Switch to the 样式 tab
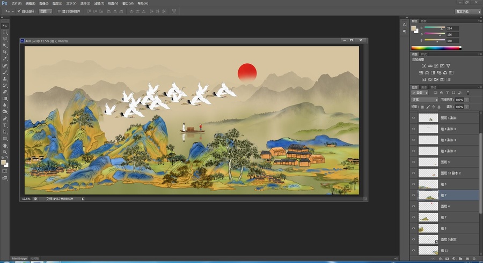483x263 pixels. coord(424,54)
